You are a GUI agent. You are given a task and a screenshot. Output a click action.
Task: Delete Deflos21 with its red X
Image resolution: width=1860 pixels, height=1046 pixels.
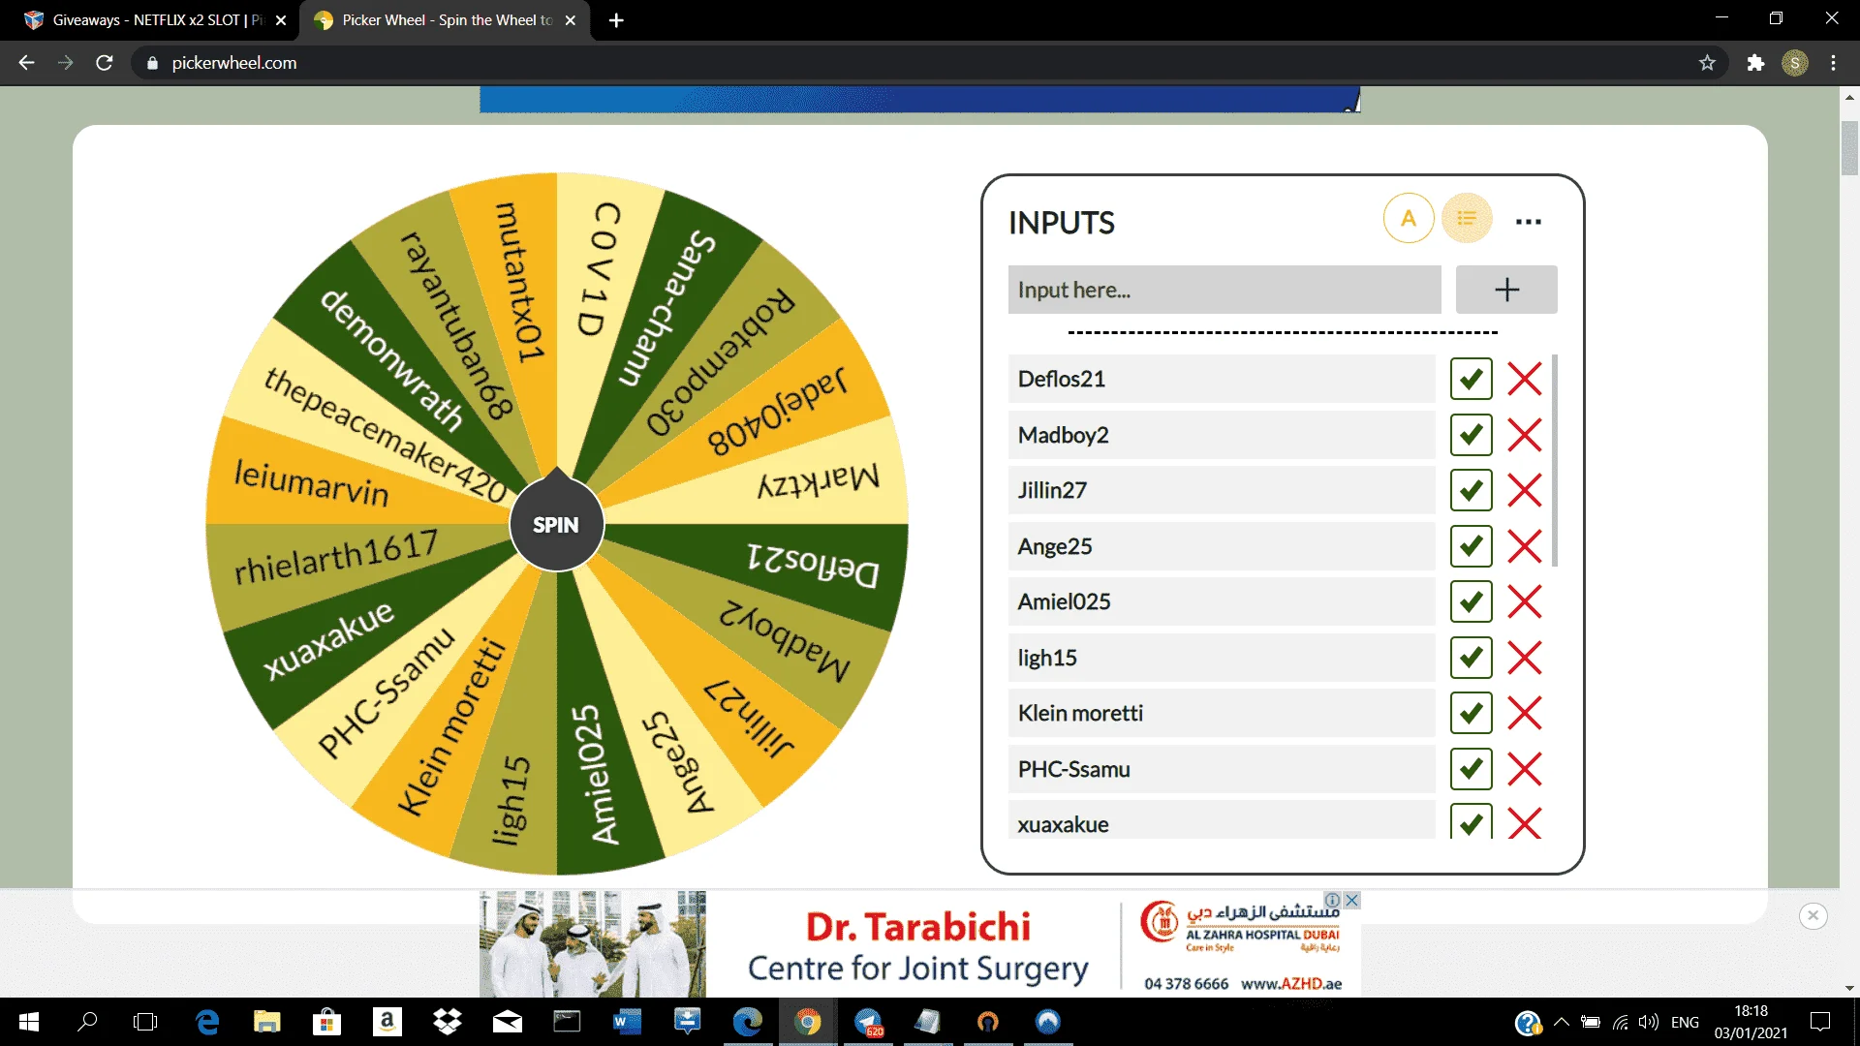pyautogui.click(x=1524, y=379)
